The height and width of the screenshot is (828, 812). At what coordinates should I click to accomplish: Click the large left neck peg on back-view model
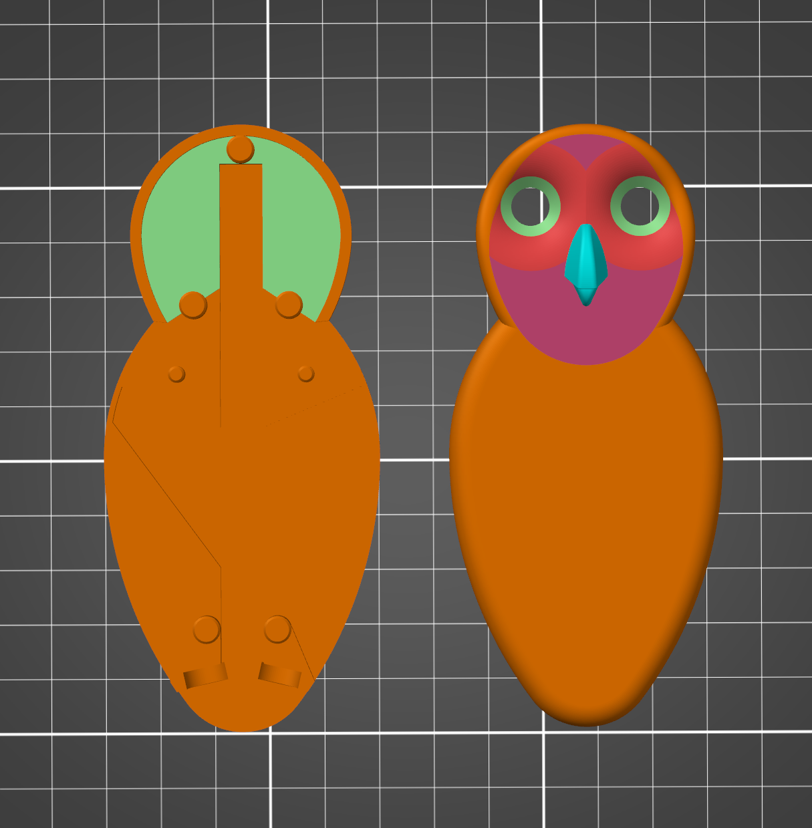click(193, 305)
